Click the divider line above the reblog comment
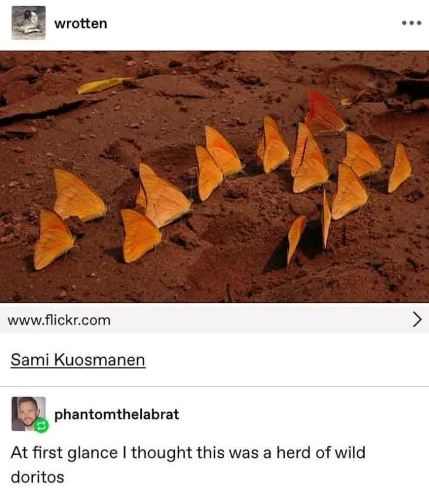 coord(214,386)
